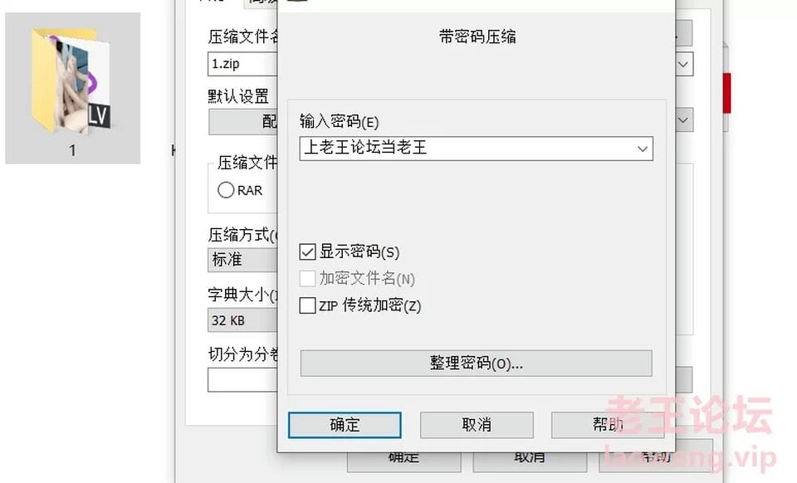
Task: Open the folder icon named 1
Action: click(73, 88)
